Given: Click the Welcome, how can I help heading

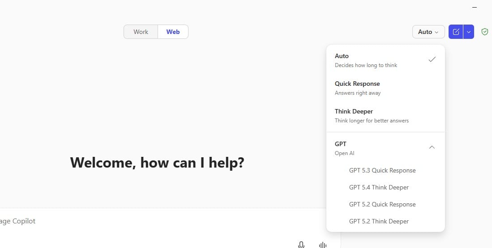Looking at the screenshot, I should pyautogui.click(x=157, y=162).
